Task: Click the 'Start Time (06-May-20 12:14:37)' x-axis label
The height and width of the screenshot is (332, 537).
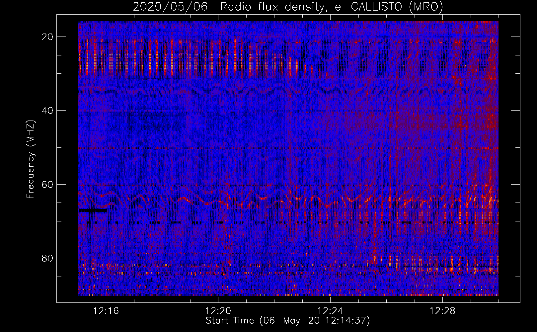Action: (x=288, y=321)
